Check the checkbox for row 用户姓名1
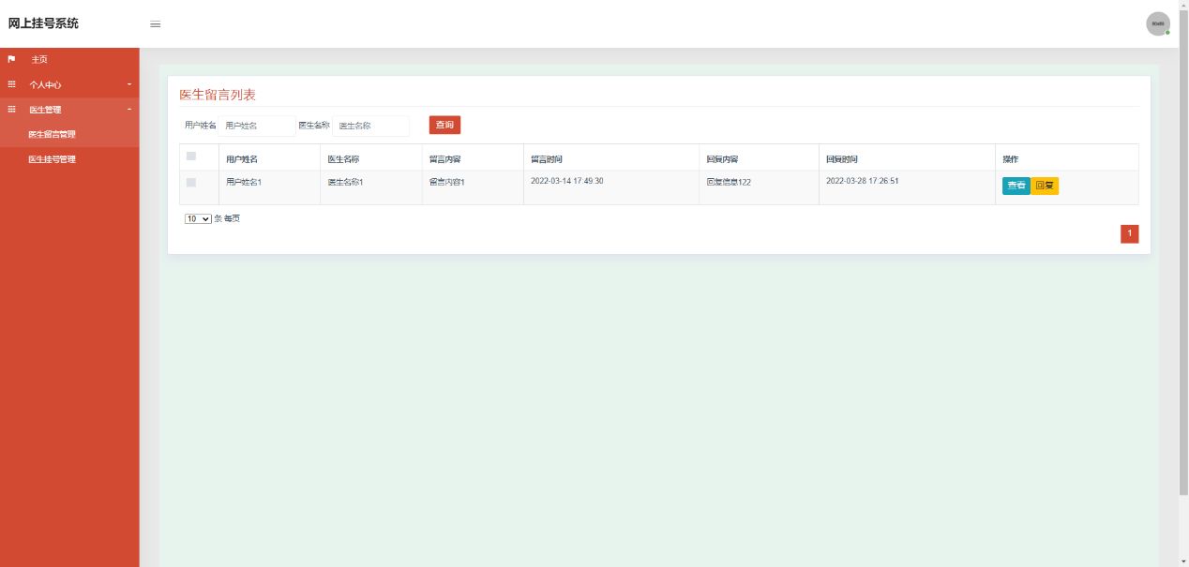Image resolution: width=1189 pixels, height=567 pixels. coord(191,183)
